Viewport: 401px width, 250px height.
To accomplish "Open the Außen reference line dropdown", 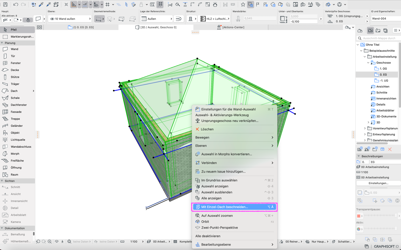I will [156, 19].
